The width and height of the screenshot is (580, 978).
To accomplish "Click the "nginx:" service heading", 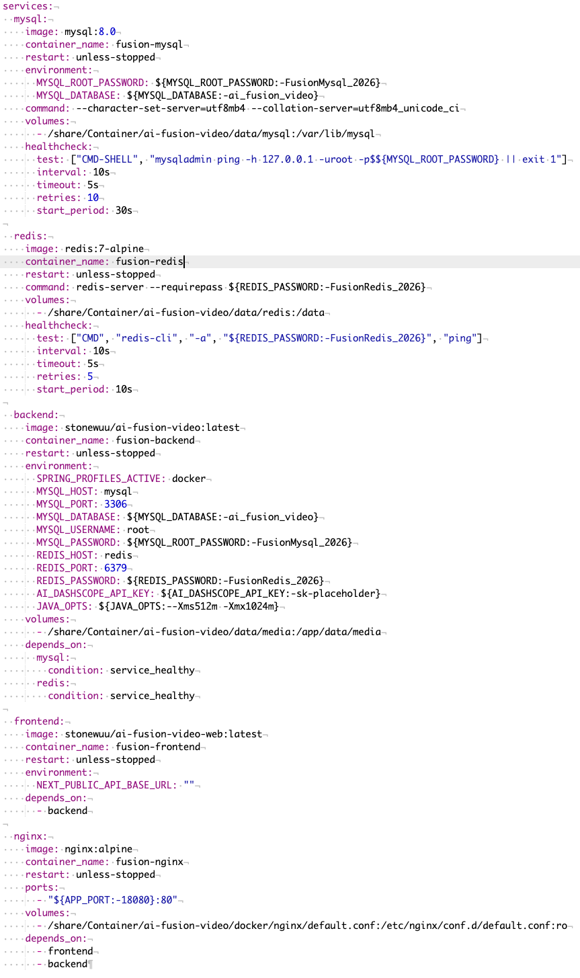I will [30, 836].
